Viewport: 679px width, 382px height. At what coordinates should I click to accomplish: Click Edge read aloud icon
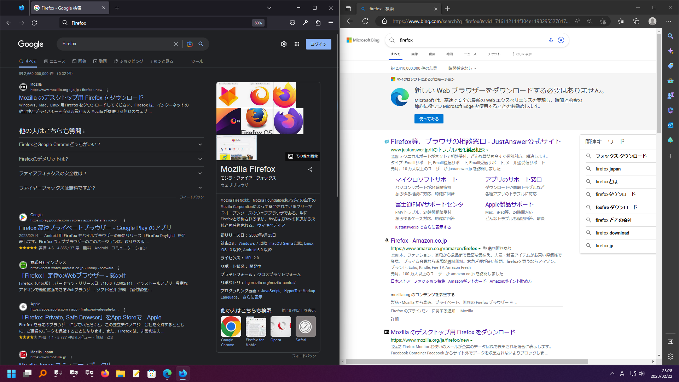577,21
